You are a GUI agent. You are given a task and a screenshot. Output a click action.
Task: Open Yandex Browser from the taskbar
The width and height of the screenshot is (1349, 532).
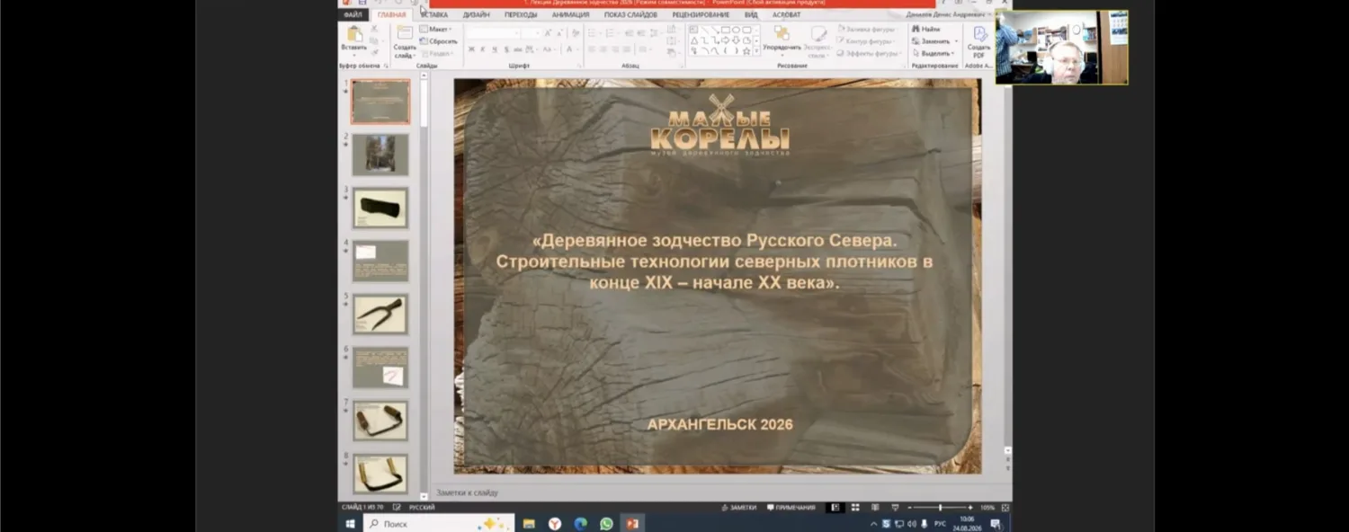[555, 523]
